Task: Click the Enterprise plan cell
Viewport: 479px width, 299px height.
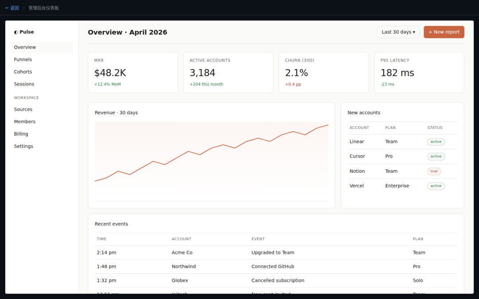Action: point(397,186)
